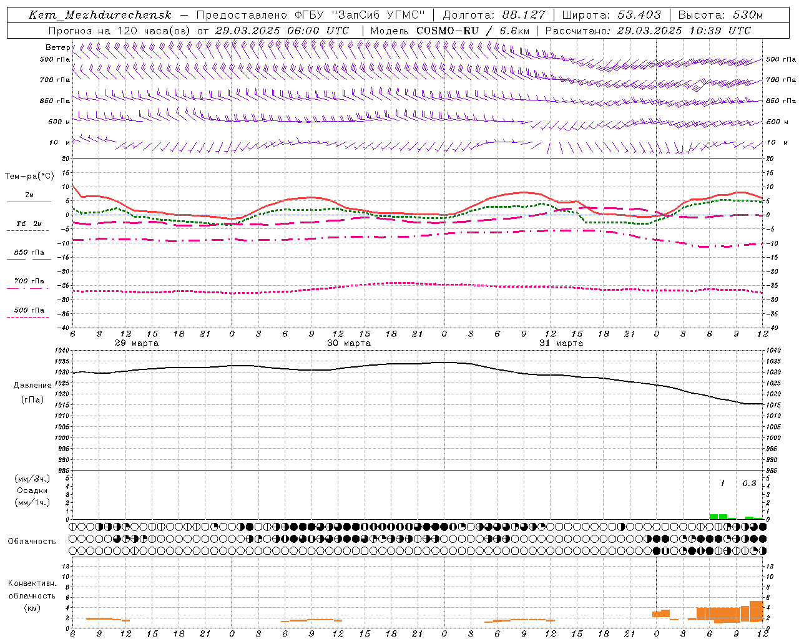
Task: Click the longitude value 88.127
Action: 523,15
